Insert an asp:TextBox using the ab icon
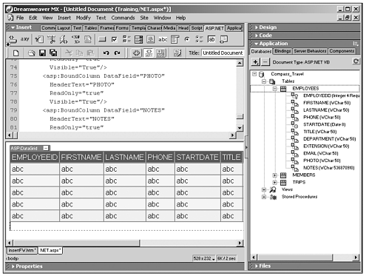The image size is (366, 276). pos(211,39)
